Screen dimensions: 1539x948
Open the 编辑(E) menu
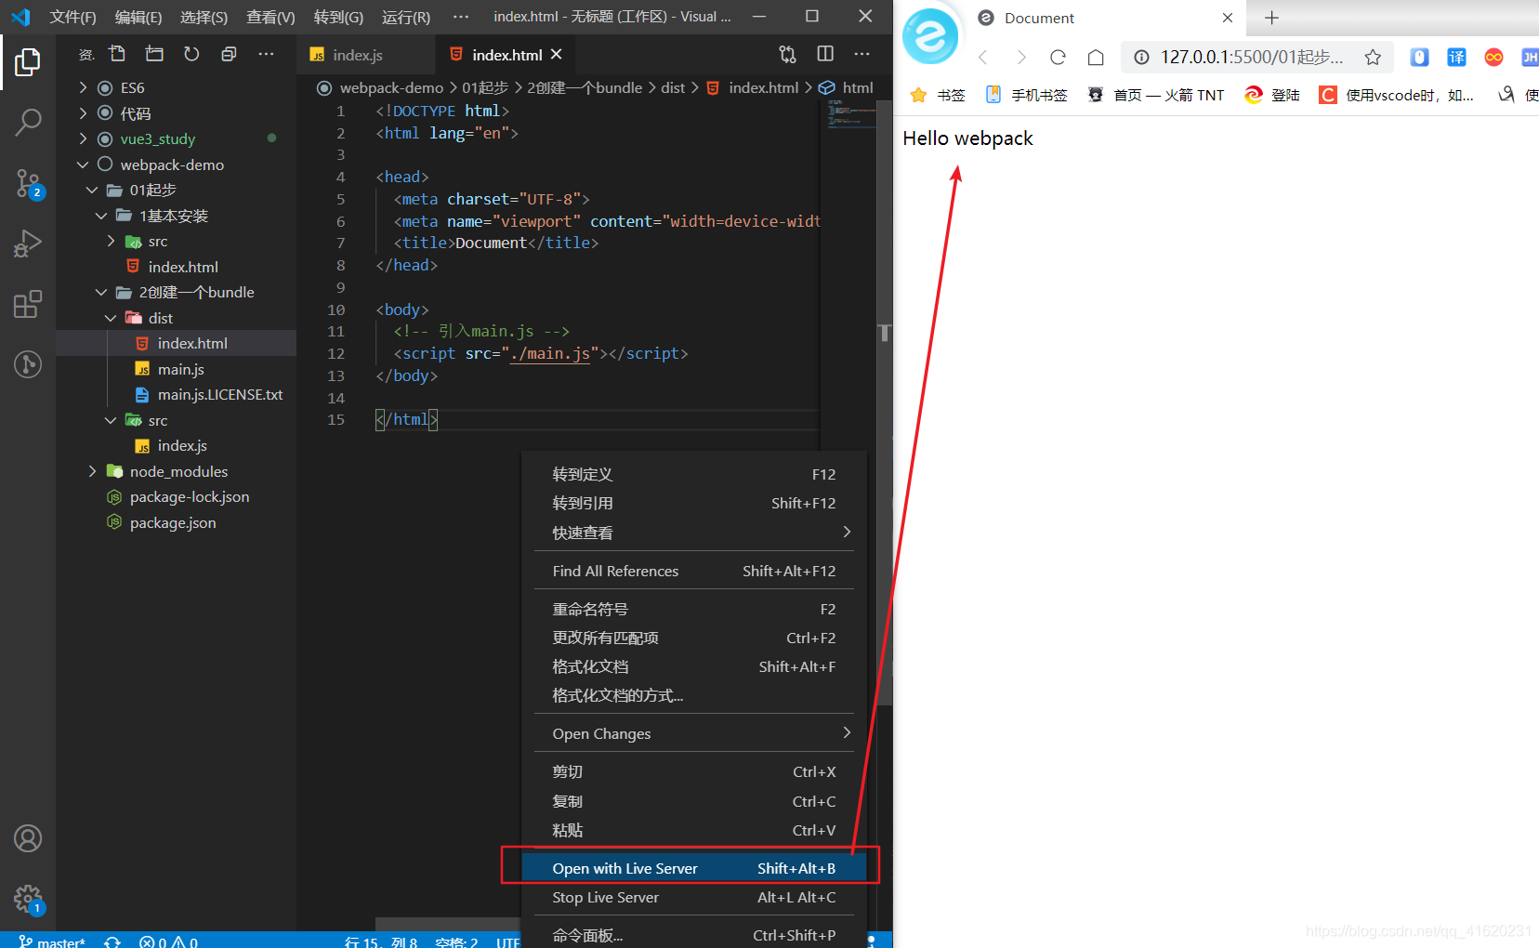click(x=138, y=17)
